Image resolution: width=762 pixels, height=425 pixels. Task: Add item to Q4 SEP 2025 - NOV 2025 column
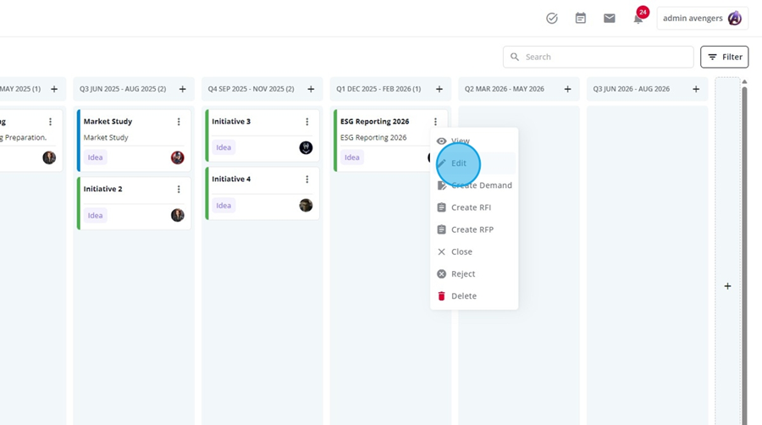pos(311,89)
